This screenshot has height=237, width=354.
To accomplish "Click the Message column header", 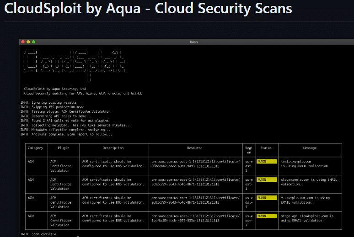I will coord(310,148).
